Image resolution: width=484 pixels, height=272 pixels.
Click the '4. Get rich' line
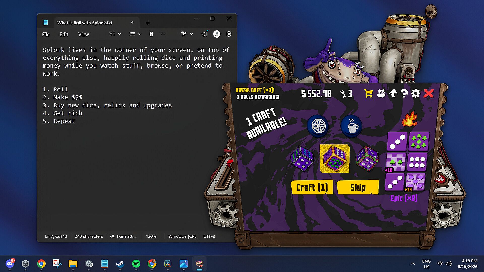(63, 113)
